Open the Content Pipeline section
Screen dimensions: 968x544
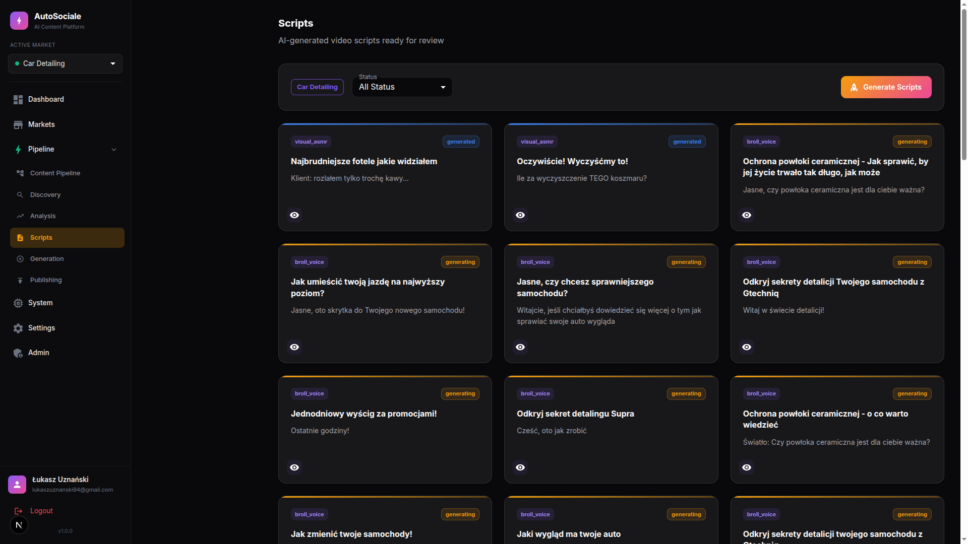55,173
